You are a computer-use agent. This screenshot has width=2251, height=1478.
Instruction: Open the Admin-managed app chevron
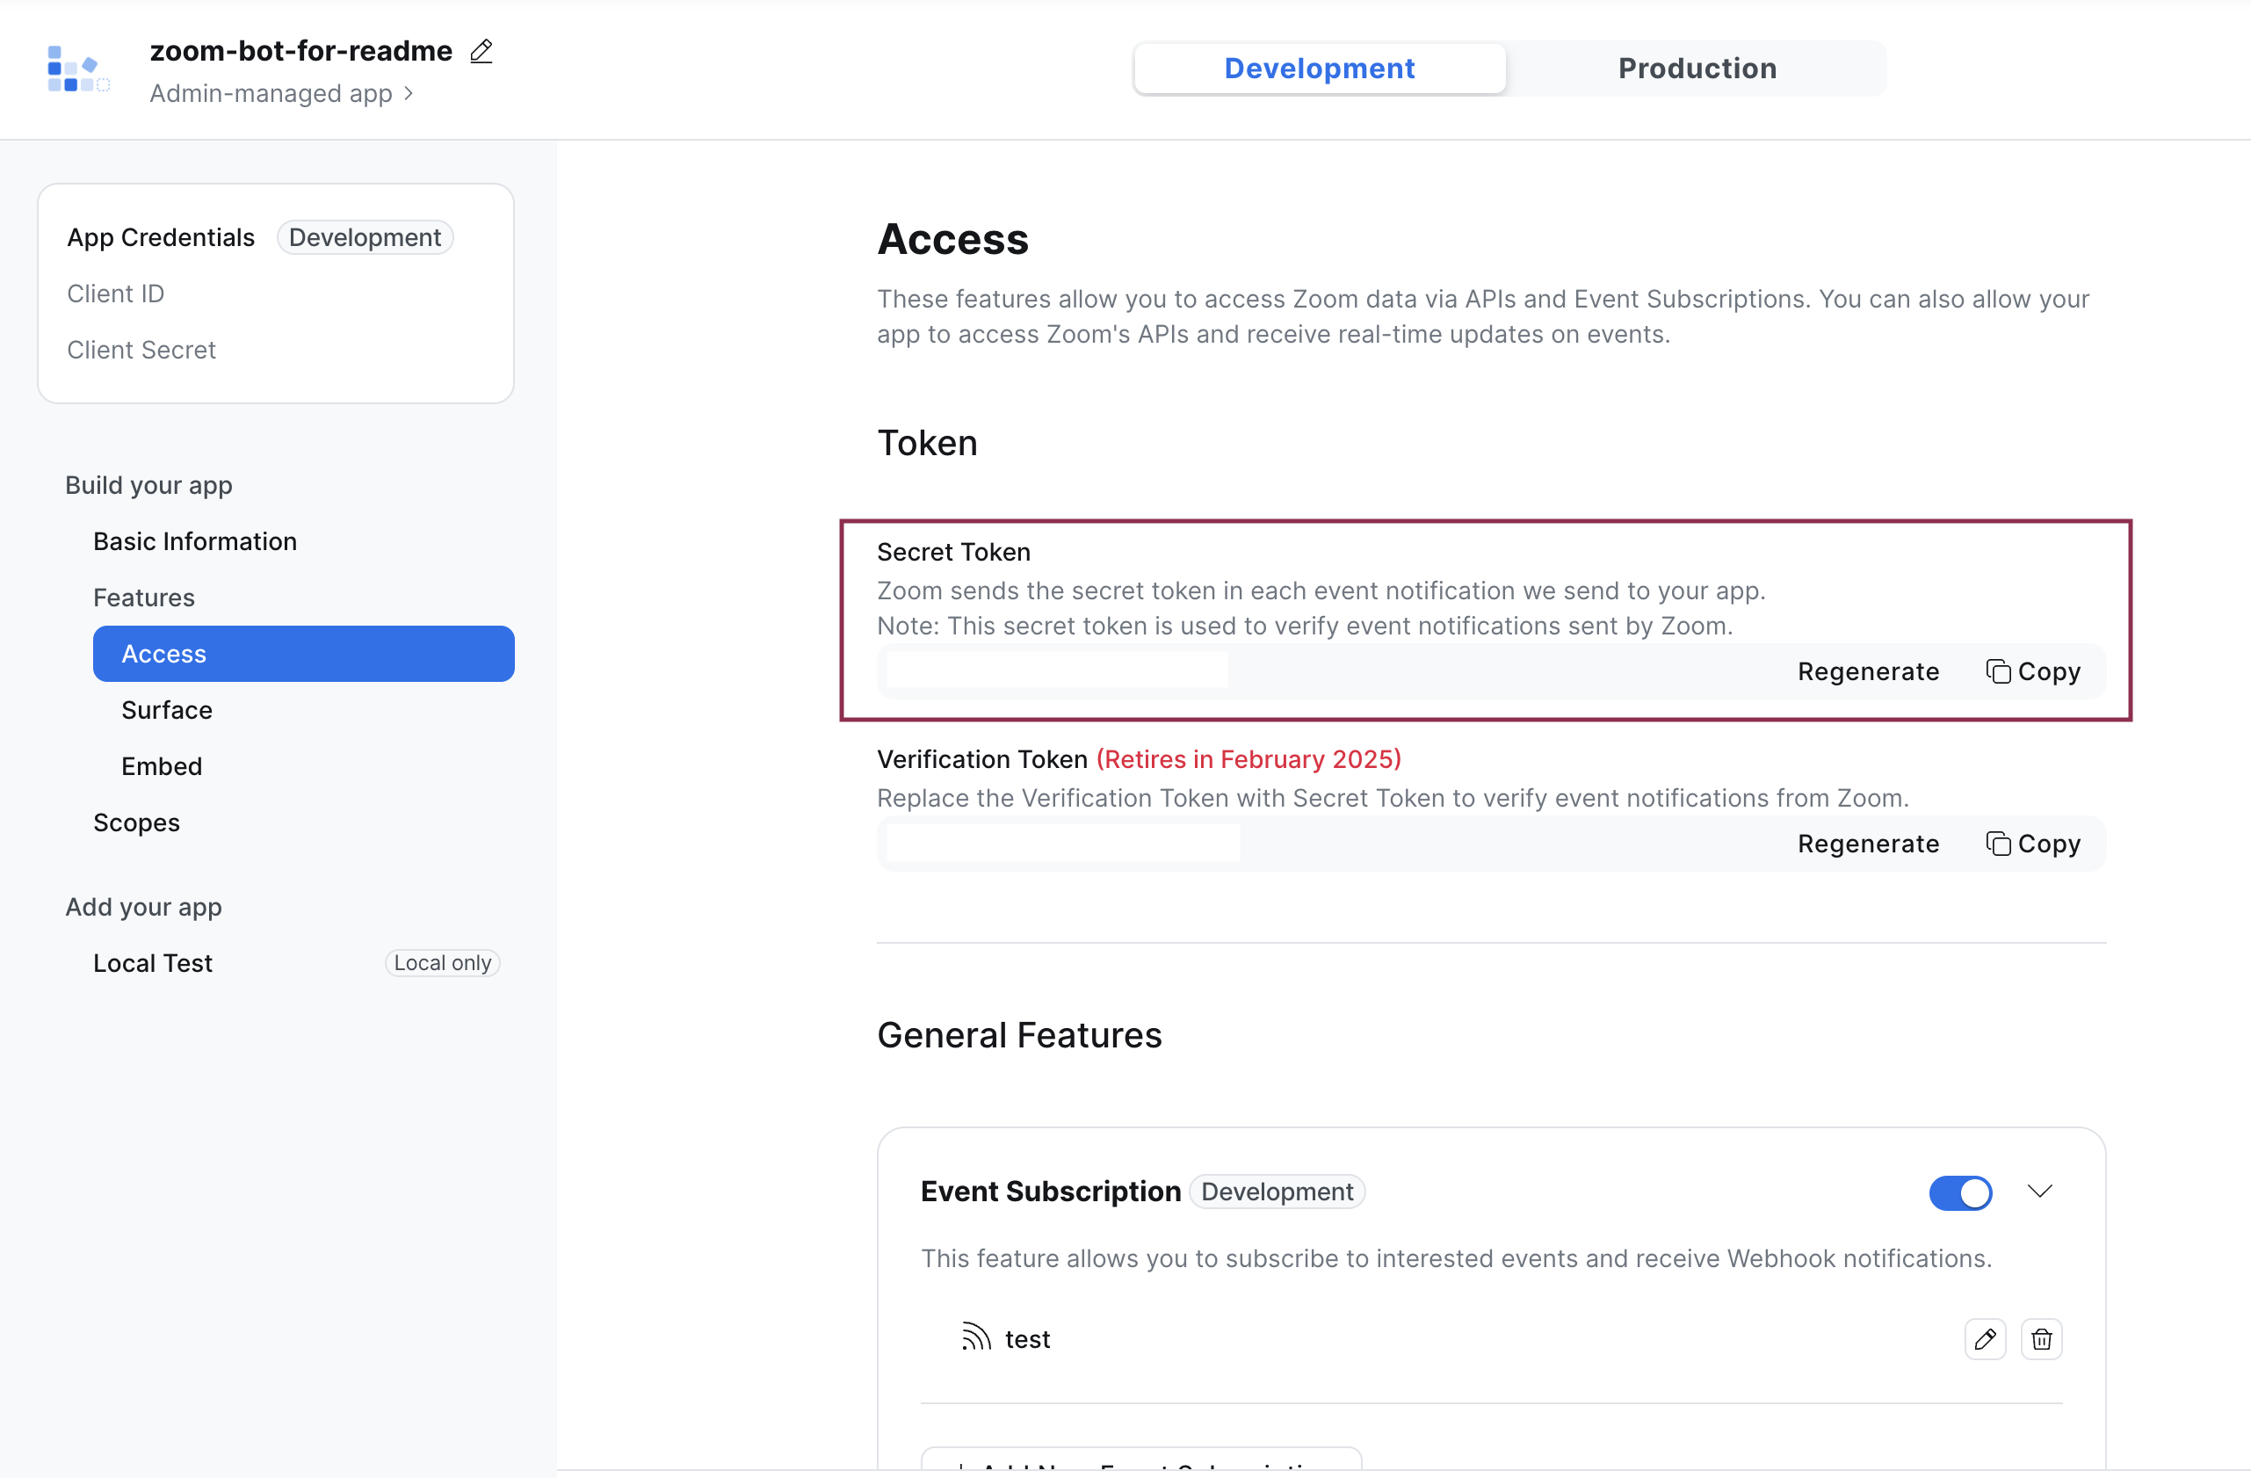[409, 94]
